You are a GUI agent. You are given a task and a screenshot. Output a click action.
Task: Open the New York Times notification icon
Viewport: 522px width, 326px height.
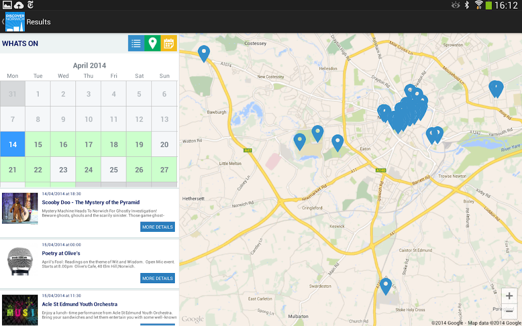(x=31, y=5)
